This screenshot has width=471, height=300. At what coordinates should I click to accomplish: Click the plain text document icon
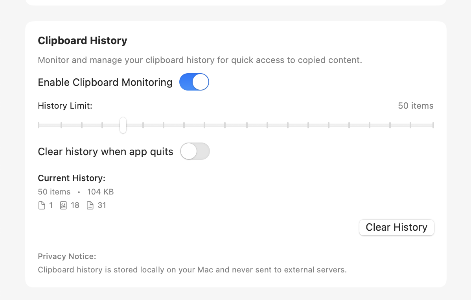click(90, 206)
